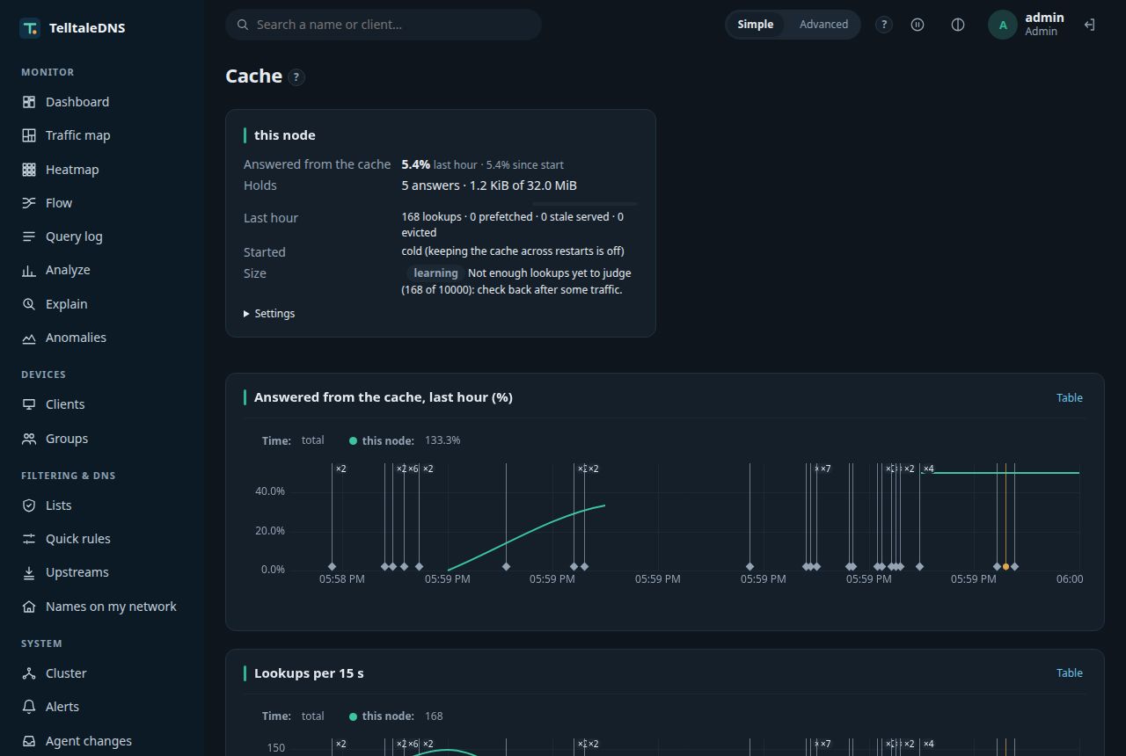Click the help icon beside Cache heading
The width and height of the screenshot is (1126, 756).
pyautogui.click(x=296, y=77)
